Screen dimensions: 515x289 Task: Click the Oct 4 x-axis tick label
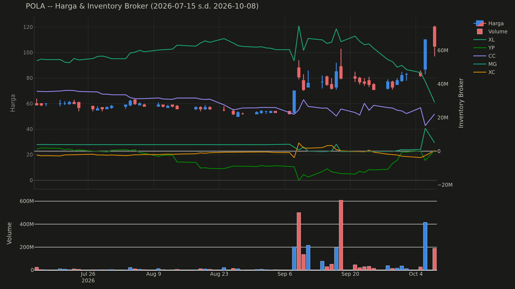(x=416, y=274)
